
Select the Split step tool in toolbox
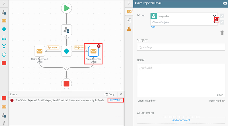coord(4,38)
